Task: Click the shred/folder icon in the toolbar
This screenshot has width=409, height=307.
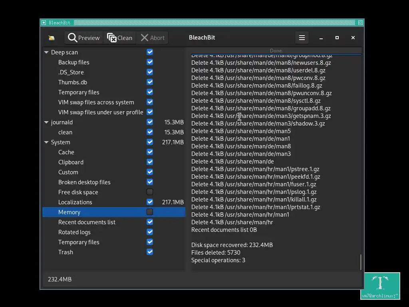Action: (x=52, y=38)
